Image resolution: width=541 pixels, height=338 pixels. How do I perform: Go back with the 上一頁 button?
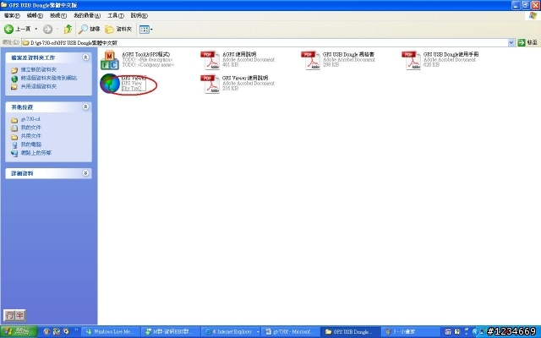[17, 30]
